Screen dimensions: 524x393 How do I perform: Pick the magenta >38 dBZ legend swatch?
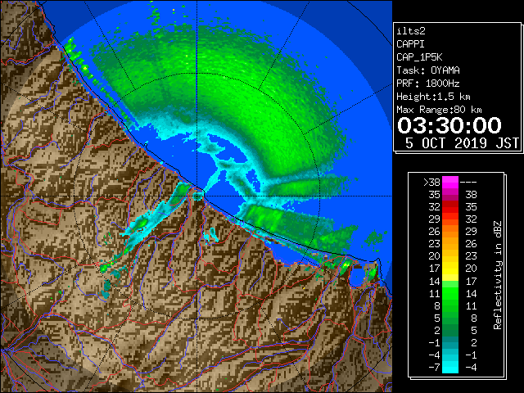tap(450, 182)
